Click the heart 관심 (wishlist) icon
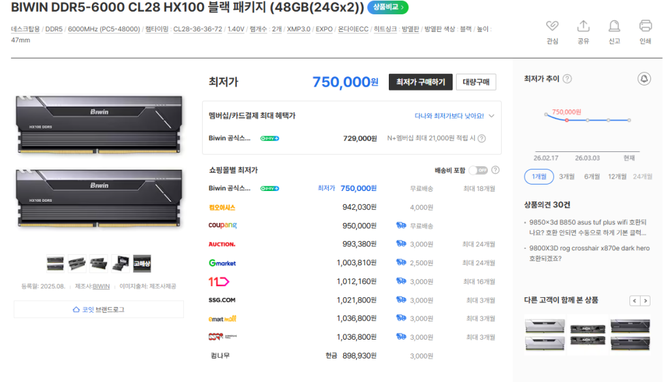Viewport: 668px width, 382px height. click(x=552, y=27)
